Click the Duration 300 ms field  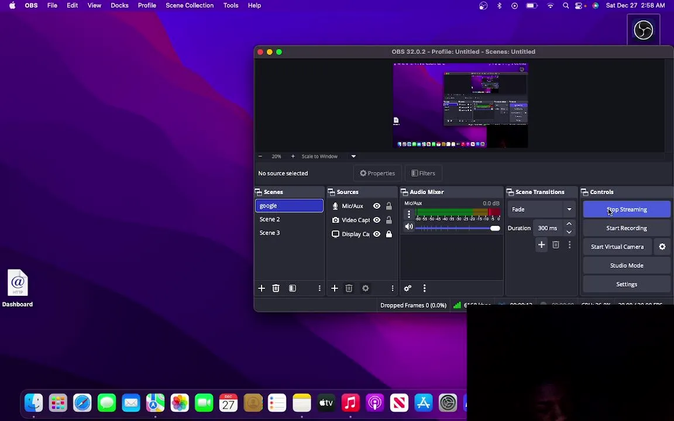tap(548, 228)
